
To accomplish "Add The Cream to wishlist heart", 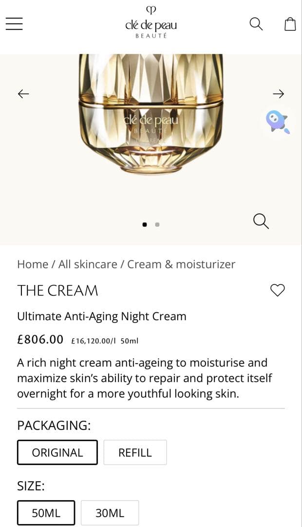I will coord(277,290).
